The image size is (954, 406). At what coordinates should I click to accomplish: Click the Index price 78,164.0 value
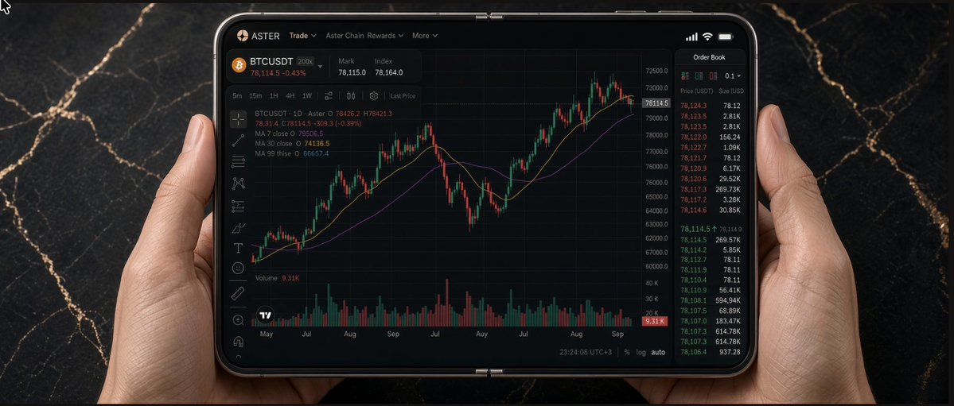pyautogui.click(x=388, y=72)
